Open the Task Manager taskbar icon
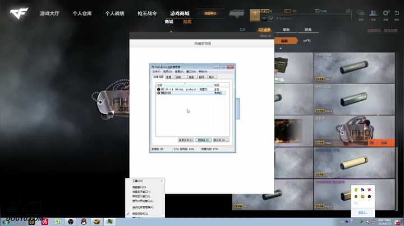Image resolution: width=404 pixels, height=226 pixels. [x=109, y=222]
